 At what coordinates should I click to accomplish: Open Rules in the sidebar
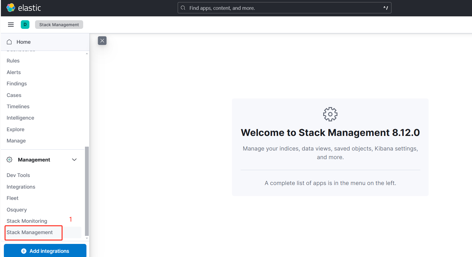[13, 61]
